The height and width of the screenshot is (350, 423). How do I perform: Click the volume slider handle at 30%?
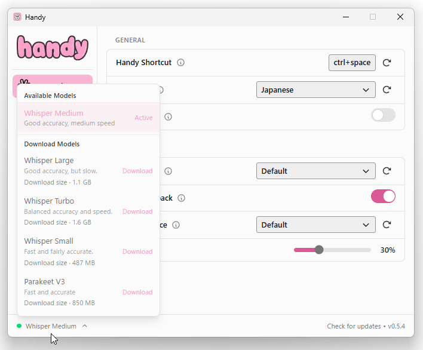[x=319, y=250]
